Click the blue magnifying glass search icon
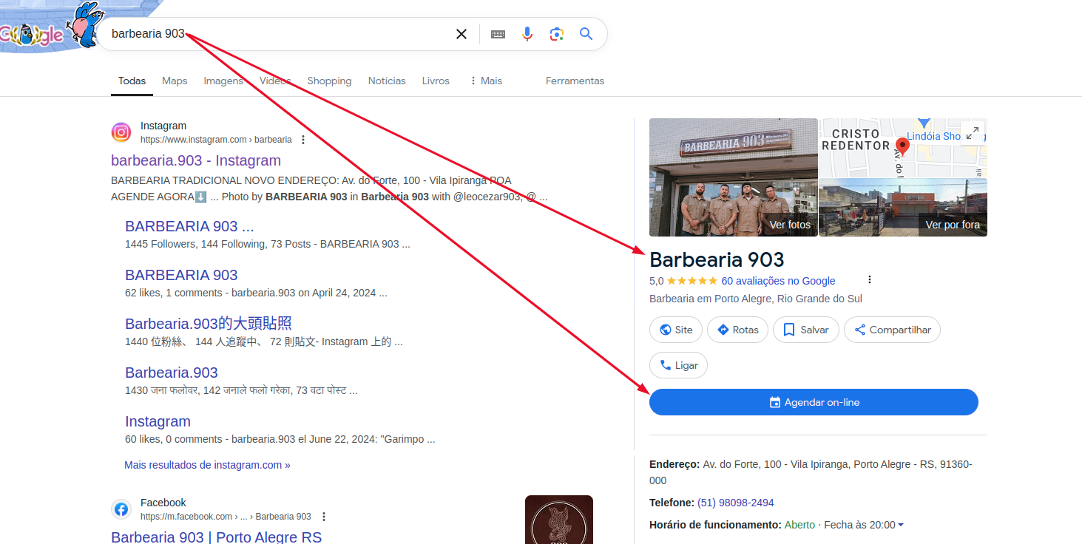The image size is (1082, 544). pyautogui.click(x=586, y=34)
